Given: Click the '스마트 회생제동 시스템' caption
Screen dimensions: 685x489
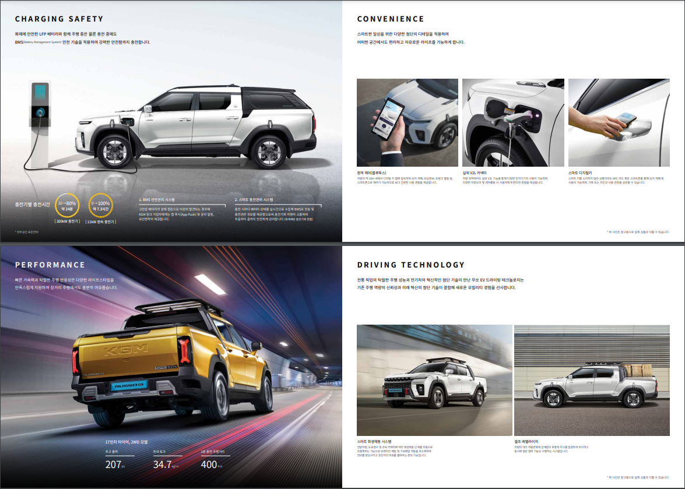Looking at the screenshot, I should (x=374, y=442).
